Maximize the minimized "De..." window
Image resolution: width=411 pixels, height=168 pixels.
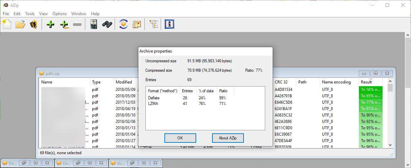coord(90,163)
